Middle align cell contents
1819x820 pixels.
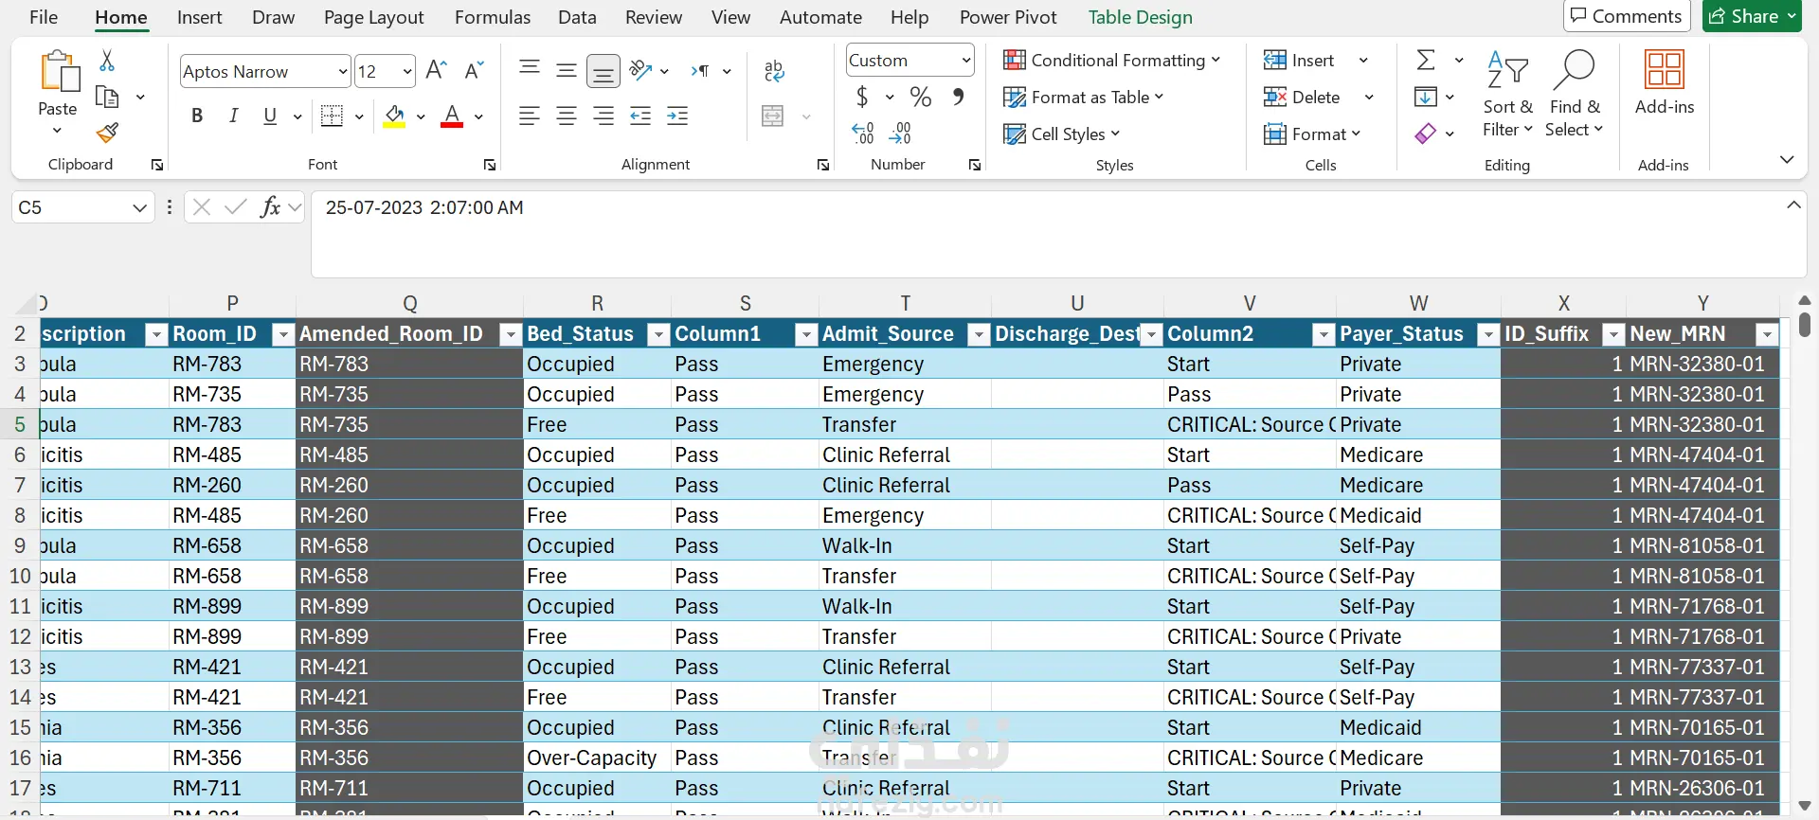coord(567,70)
